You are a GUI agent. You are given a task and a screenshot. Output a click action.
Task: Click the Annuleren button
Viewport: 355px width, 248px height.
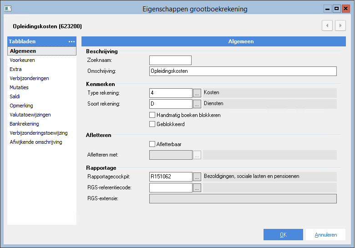point(325,235)
